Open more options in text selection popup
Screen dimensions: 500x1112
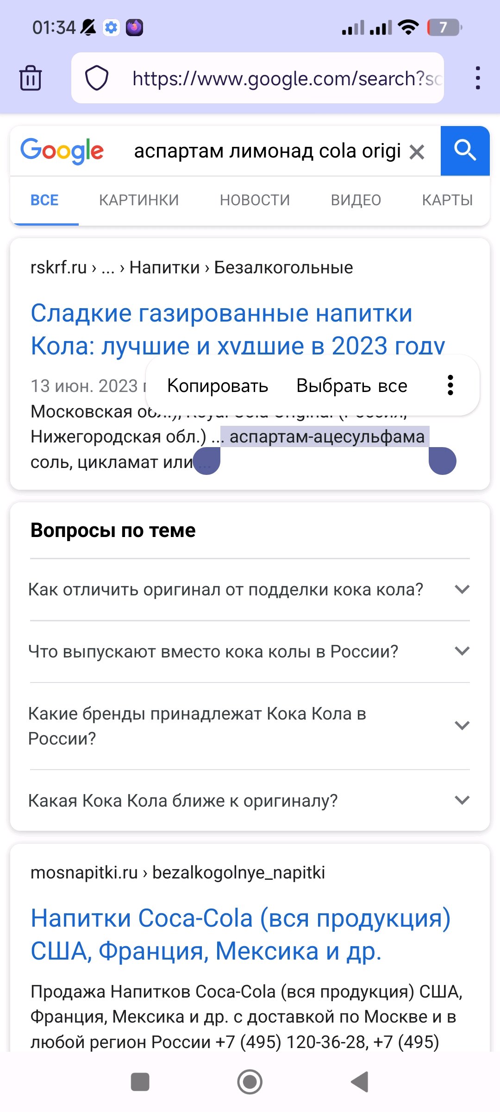(450, 385)
